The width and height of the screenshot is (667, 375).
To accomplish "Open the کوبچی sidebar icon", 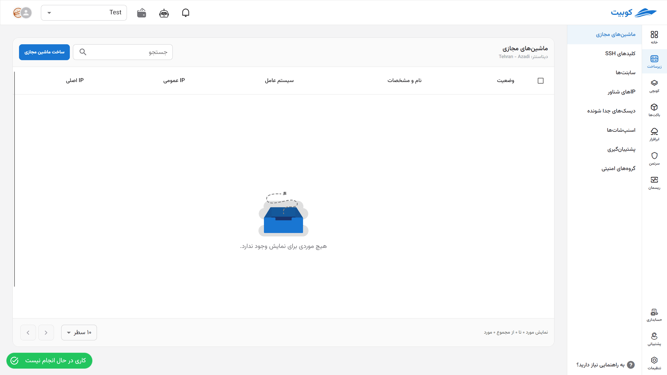I will pos(654,86).
